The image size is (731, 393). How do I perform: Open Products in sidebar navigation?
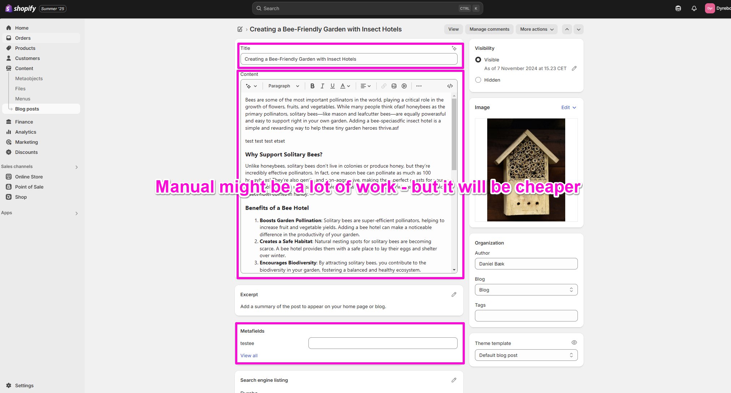[x=25, y=48]
